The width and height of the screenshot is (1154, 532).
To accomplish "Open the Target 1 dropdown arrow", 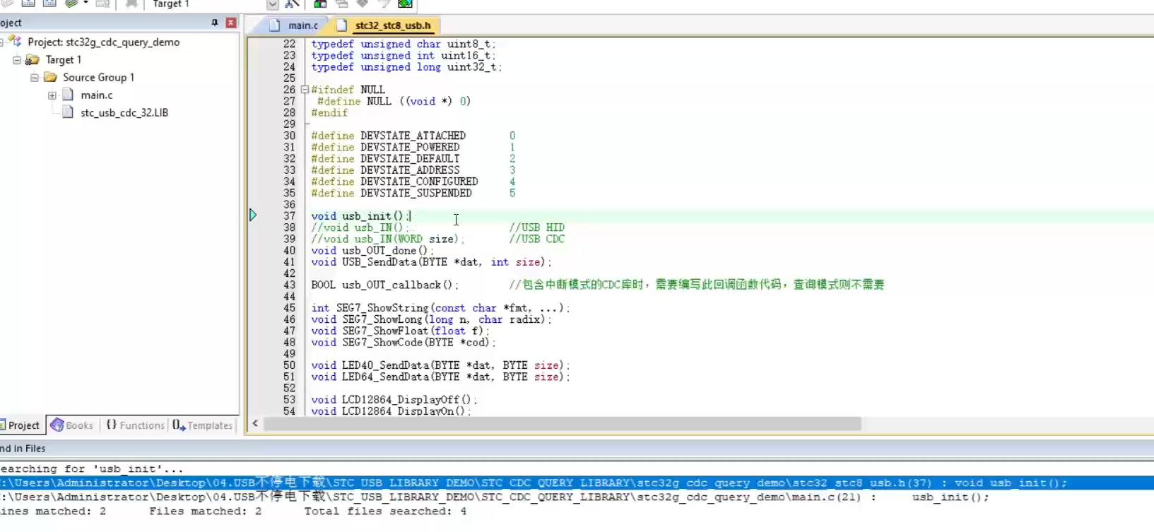I will [x=272, y=4].
